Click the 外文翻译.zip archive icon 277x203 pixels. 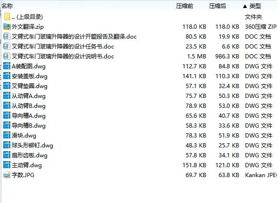pos(7,26)
